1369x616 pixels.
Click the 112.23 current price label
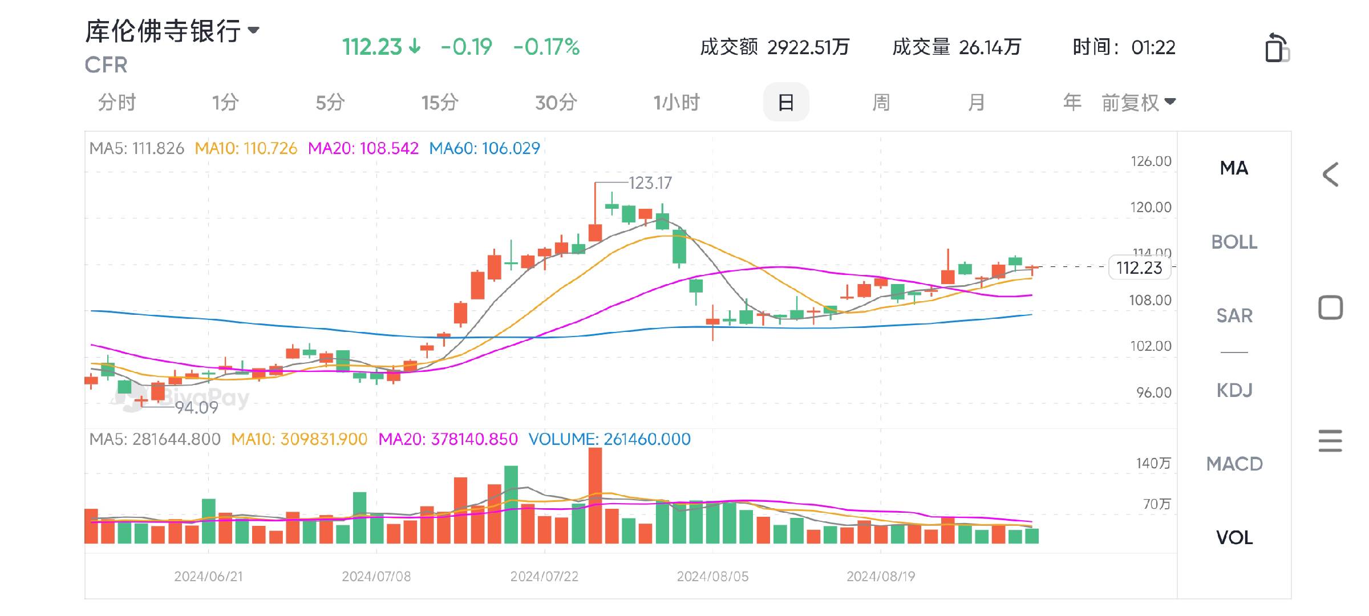(1139, 268)
